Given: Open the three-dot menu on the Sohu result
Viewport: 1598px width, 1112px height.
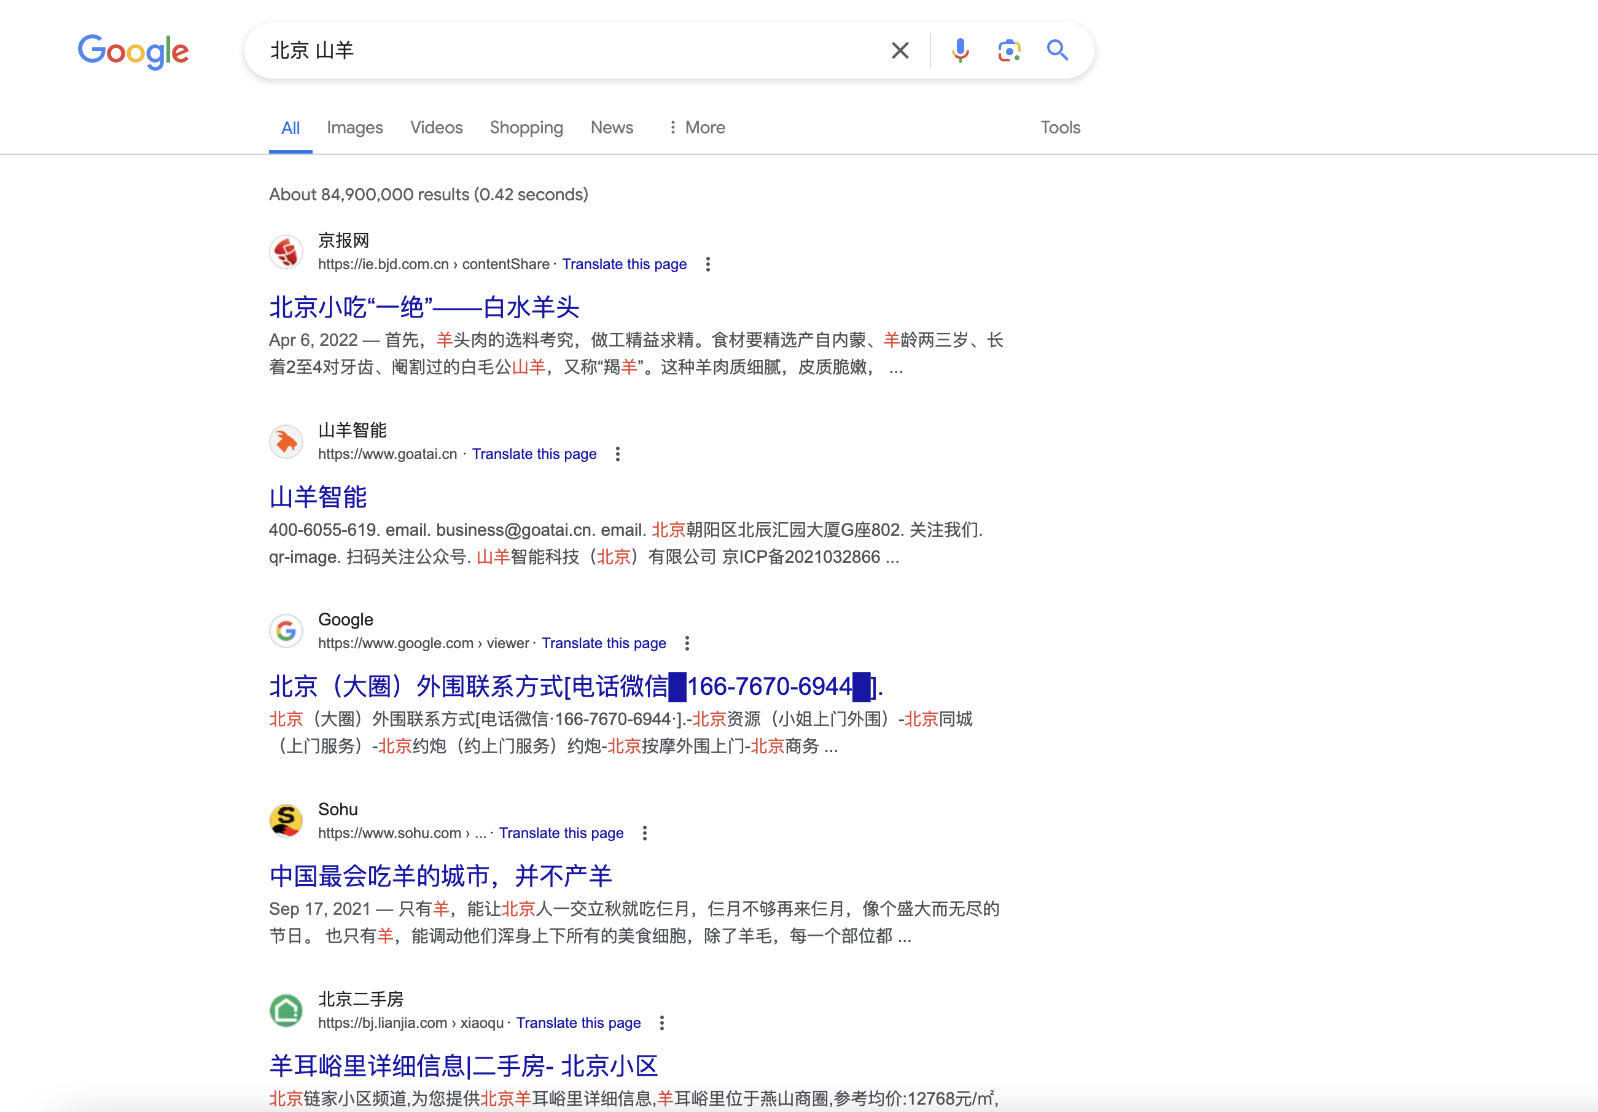Looking at the screenshot, I should click(x=644, y=833).
